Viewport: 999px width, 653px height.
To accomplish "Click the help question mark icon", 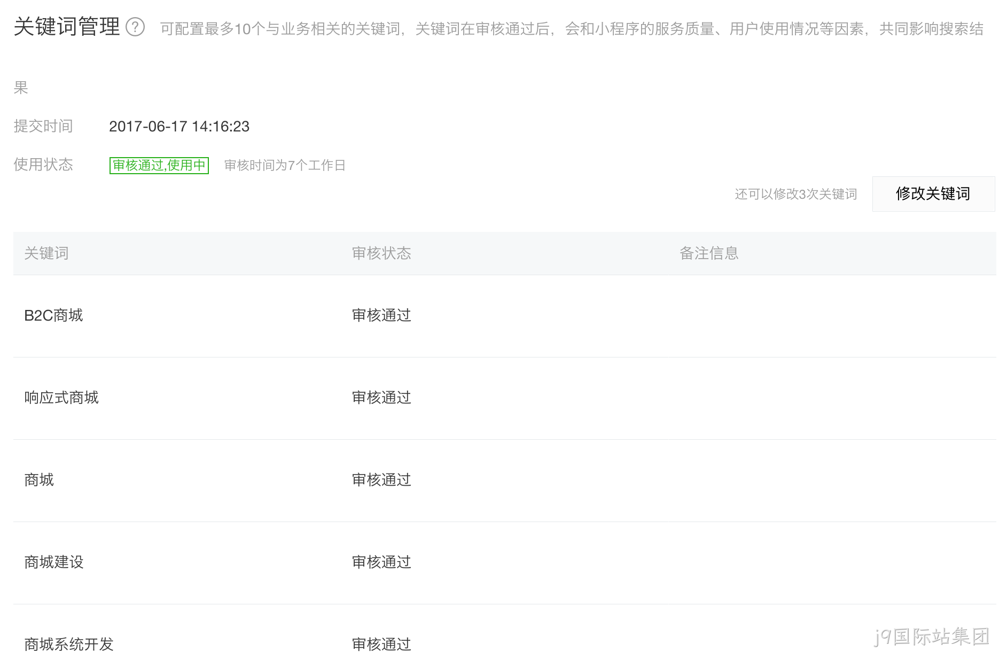I will pyautogui.click(x=135, y=27).
